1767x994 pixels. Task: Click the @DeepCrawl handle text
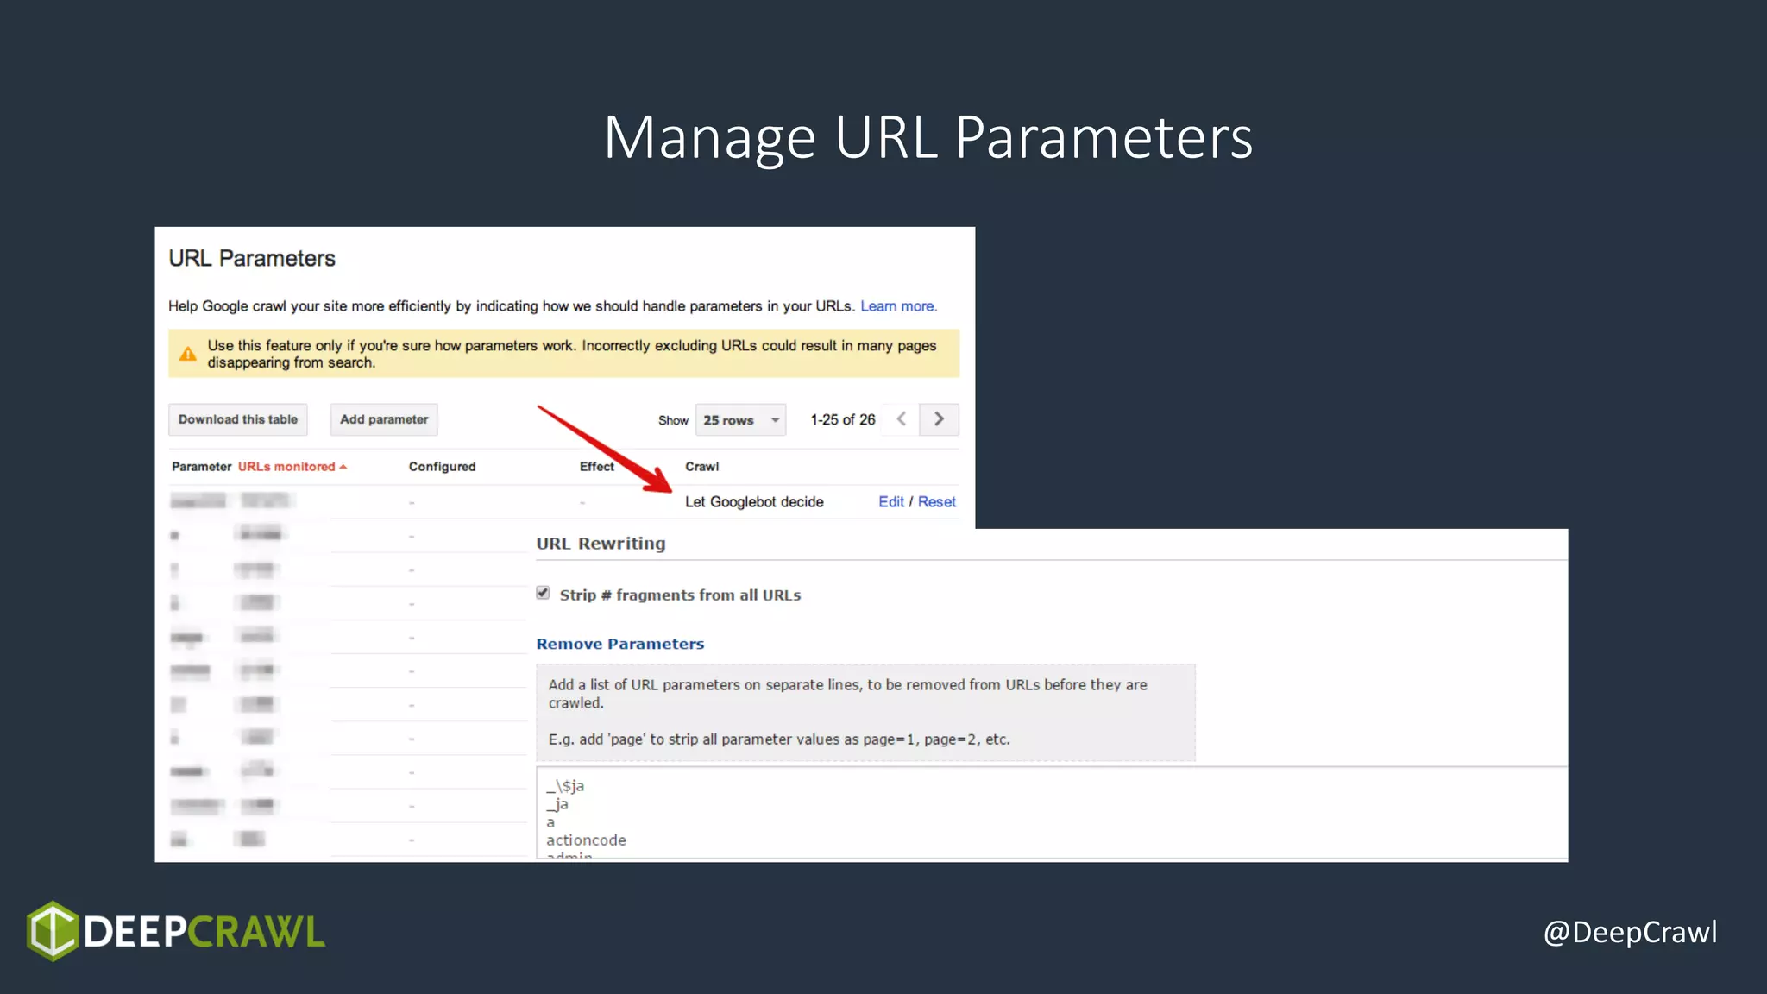[x=1630, y=933]
